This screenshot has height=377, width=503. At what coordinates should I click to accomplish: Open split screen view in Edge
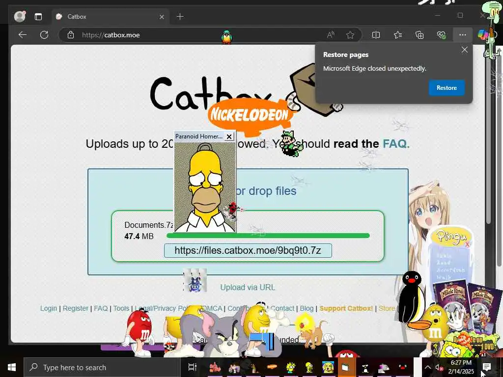tap(376, 35)
